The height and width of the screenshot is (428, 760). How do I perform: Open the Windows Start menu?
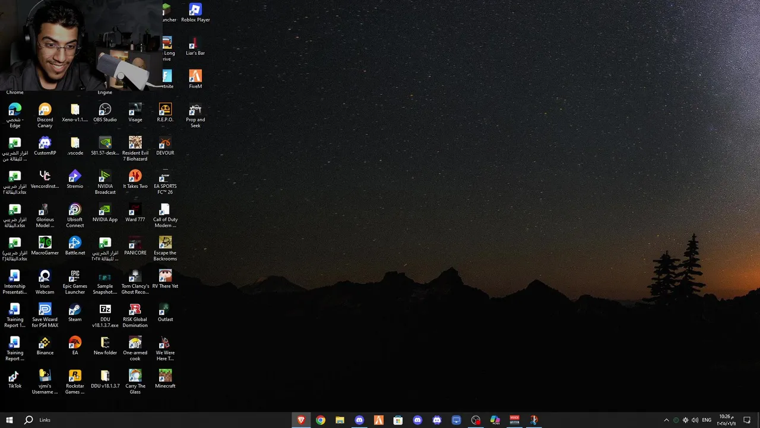(9, 420)
